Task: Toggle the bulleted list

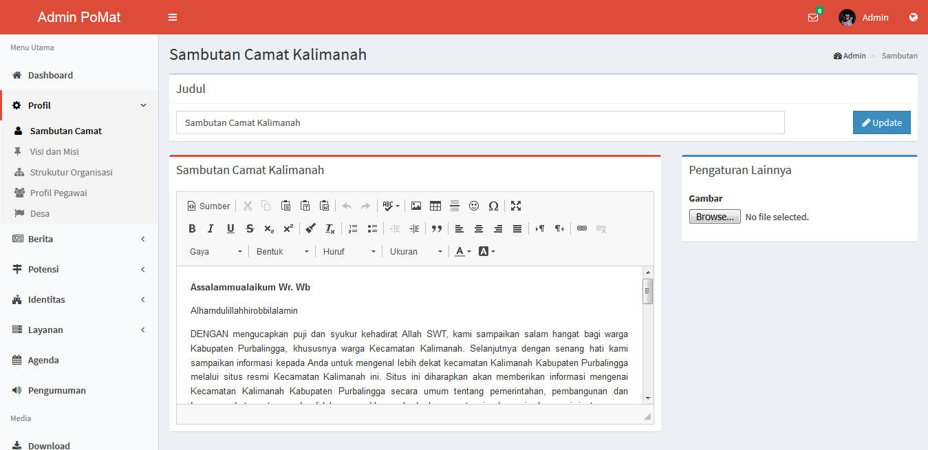Action: point(372,228)
